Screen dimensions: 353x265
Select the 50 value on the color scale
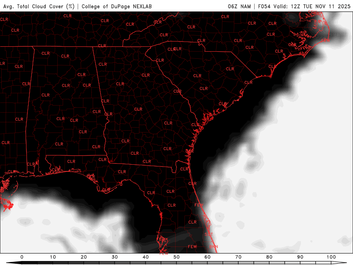[176, 257]
